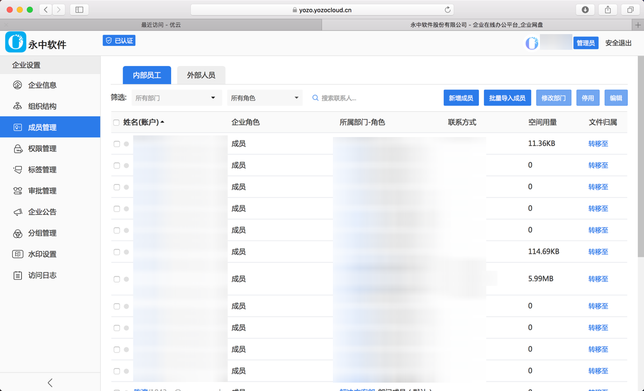Select the checkbox of the last visible row
644x391 pixels.
(x=116, y=370)
